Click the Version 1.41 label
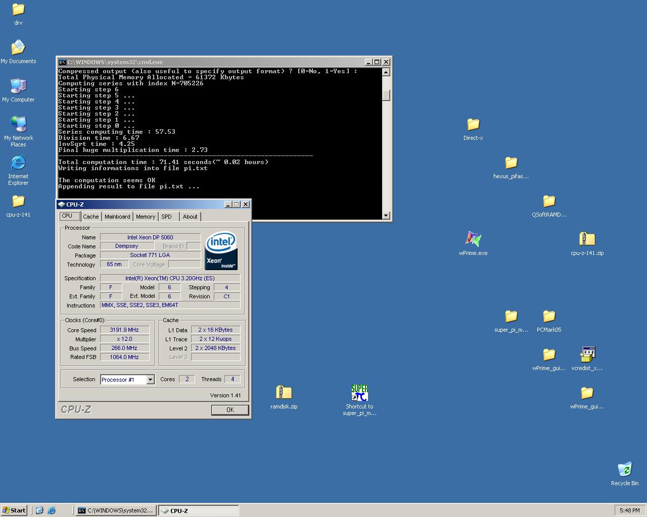The image size is (647, 517). [x=225, y=395]
